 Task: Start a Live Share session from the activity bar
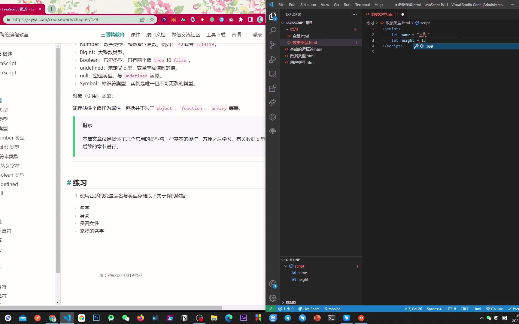(273, 103)
